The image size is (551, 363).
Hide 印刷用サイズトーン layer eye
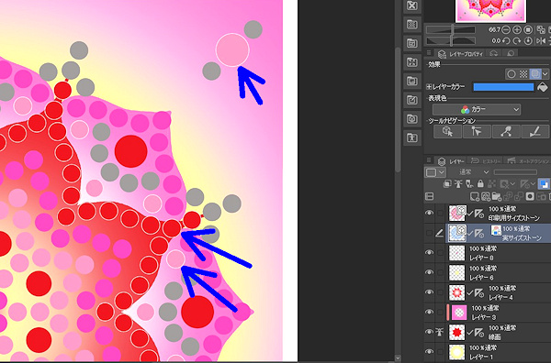pyautogui.click(x=429, y=213)
